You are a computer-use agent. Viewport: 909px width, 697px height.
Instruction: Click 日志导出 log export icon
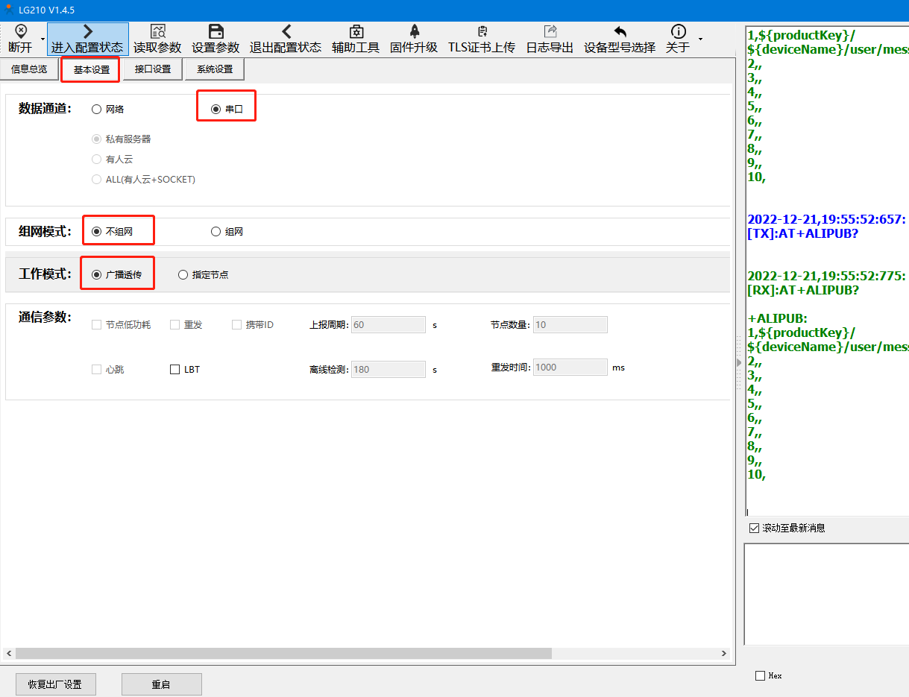[x=550, y=31]
